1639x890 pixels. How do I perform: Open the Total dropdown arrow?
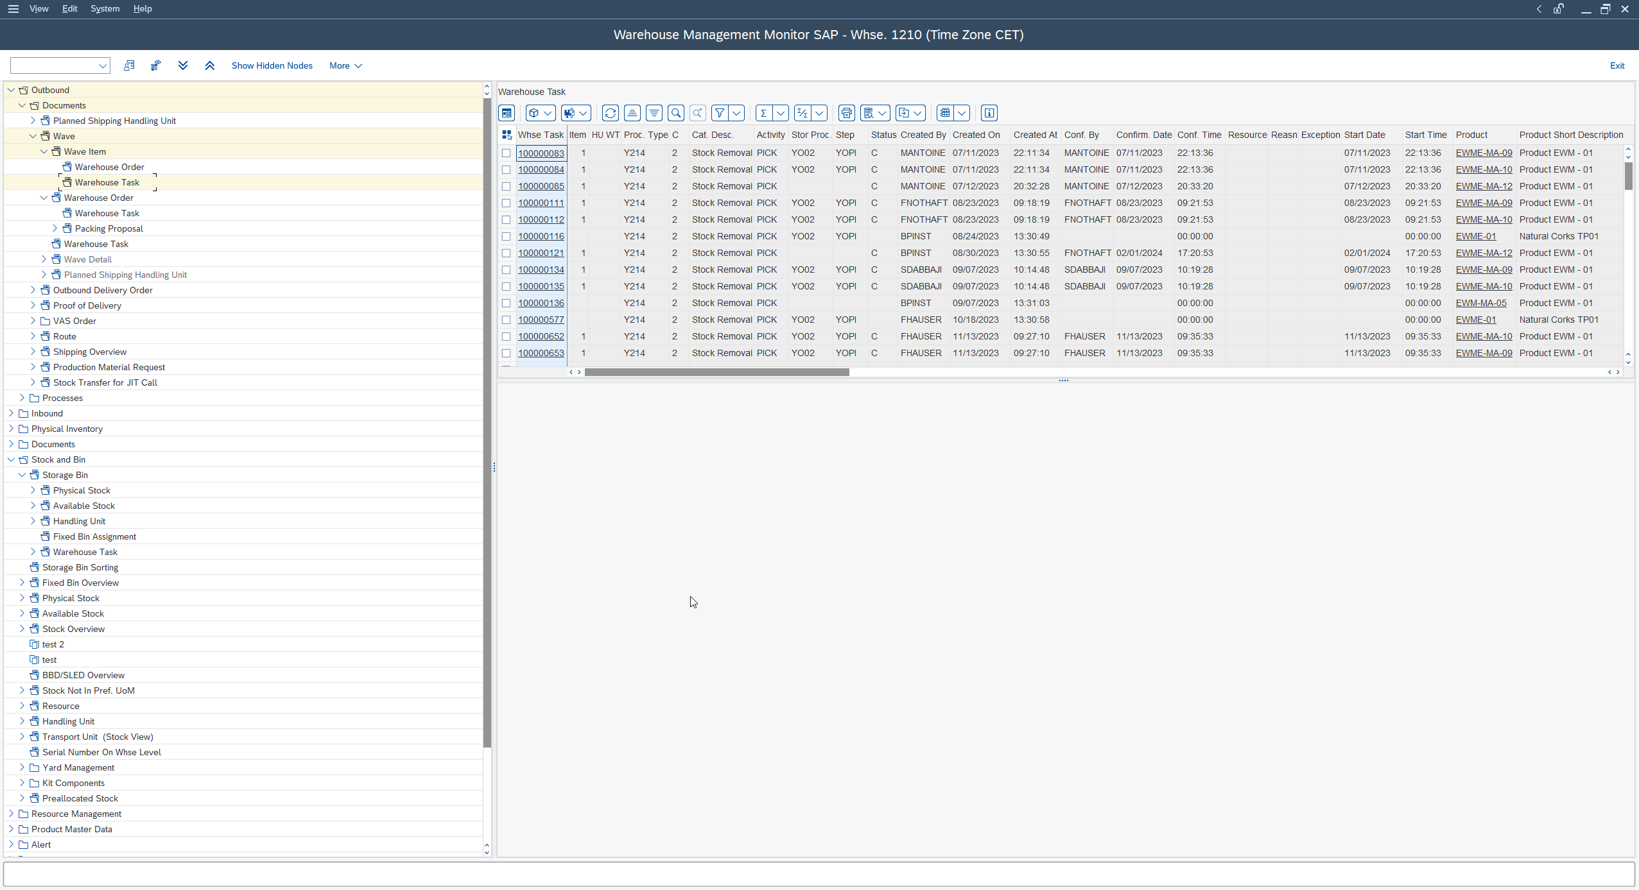[781, 113]
